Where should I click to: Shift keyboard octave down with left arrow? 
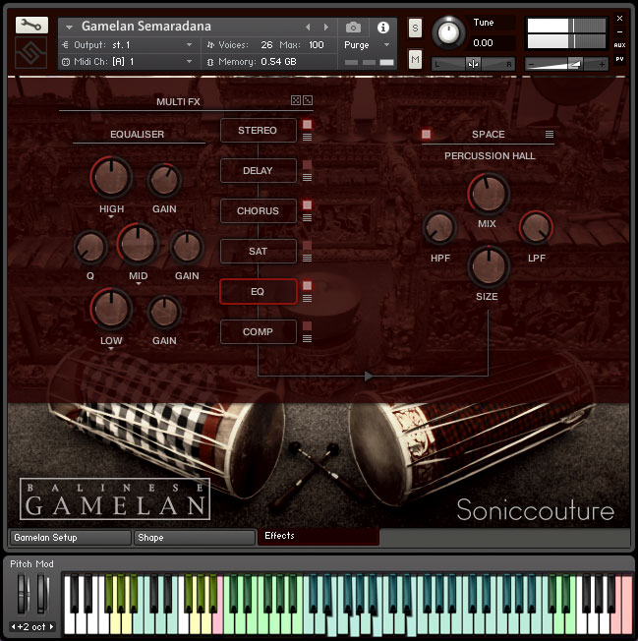pos(14,626)
